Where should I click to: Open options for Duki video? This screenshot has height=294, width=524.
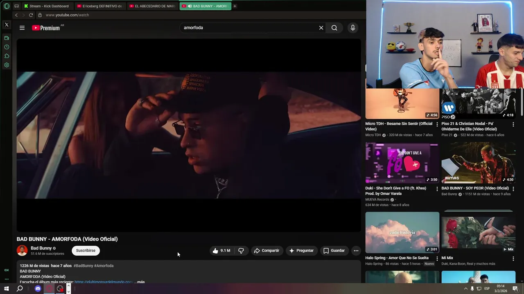coord(437,189)
